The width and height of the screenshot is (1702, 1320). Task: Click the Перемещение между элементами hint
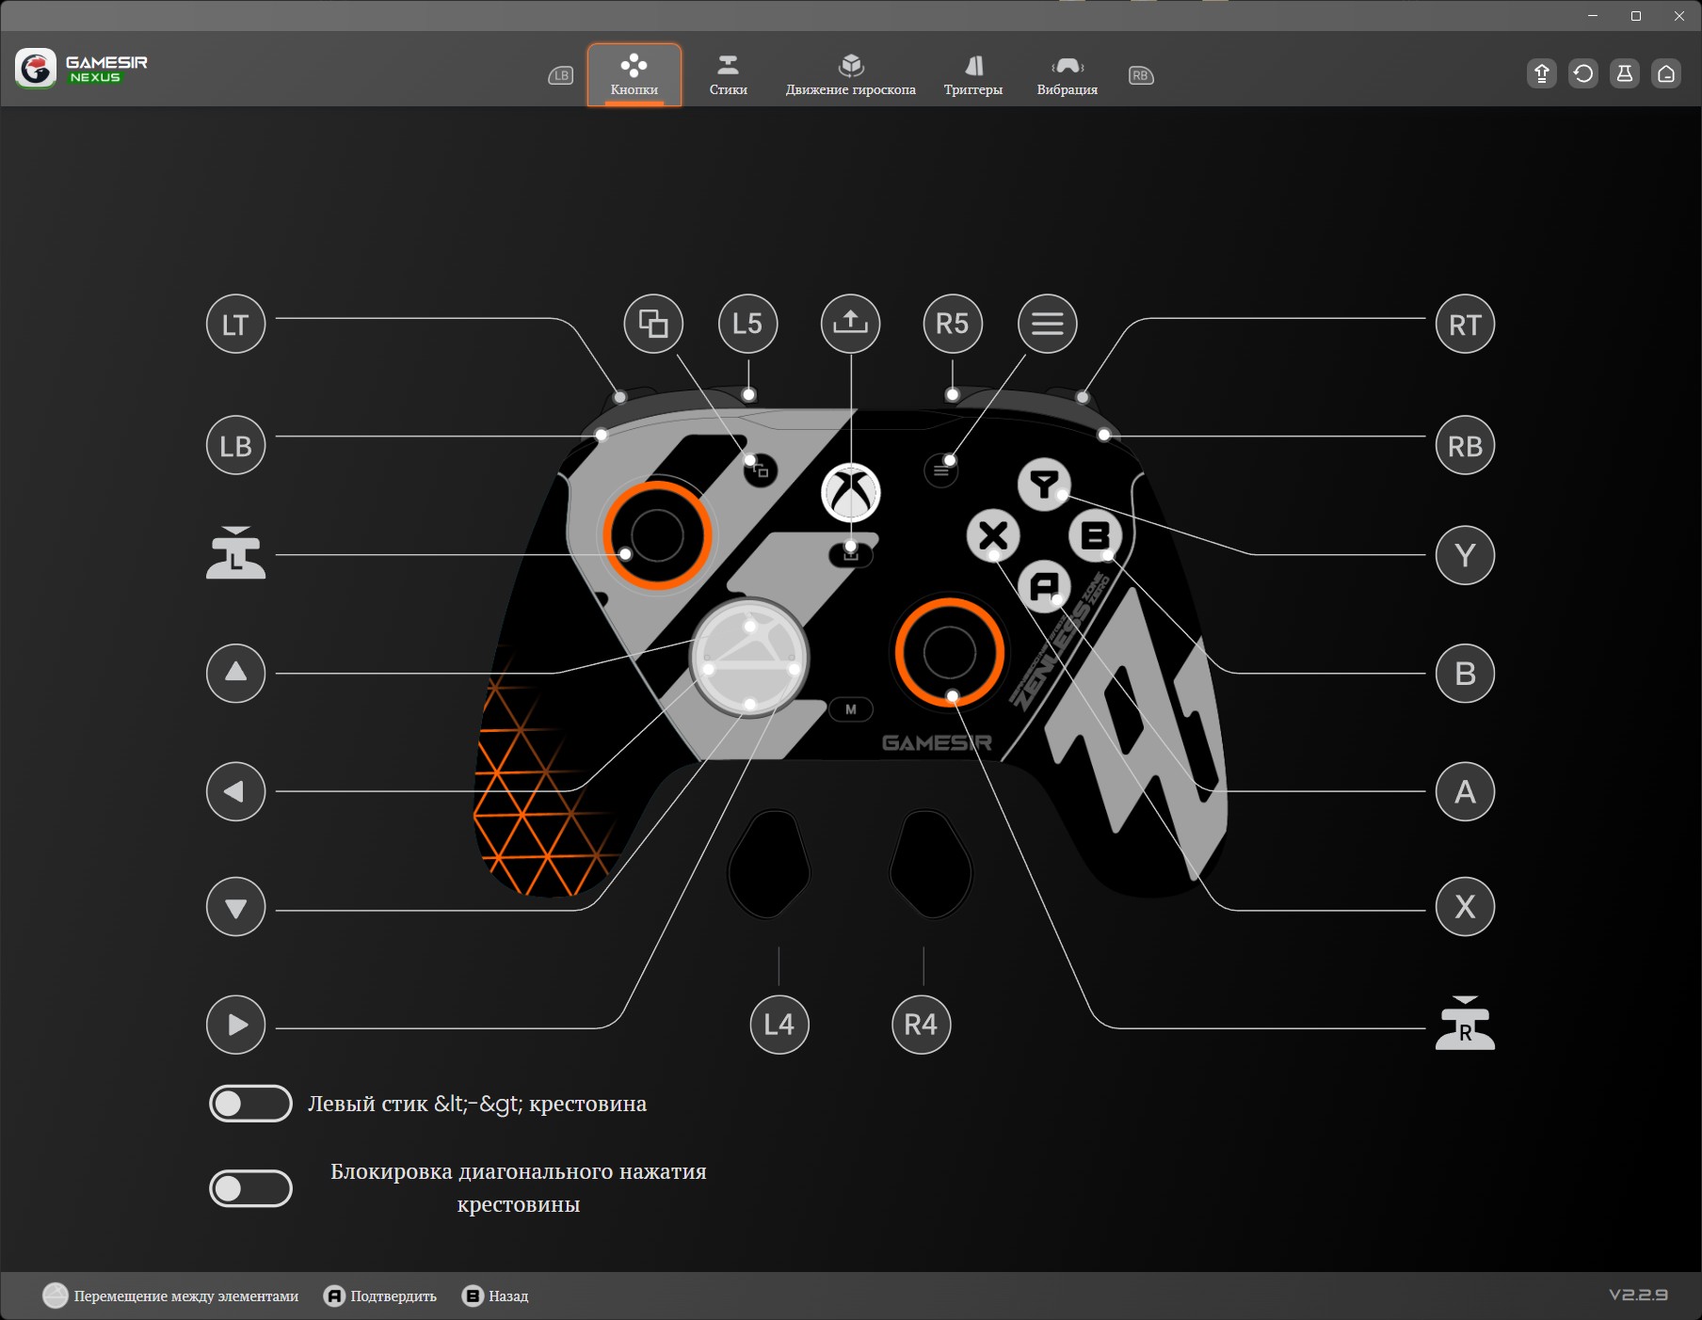pos(170,1296)
